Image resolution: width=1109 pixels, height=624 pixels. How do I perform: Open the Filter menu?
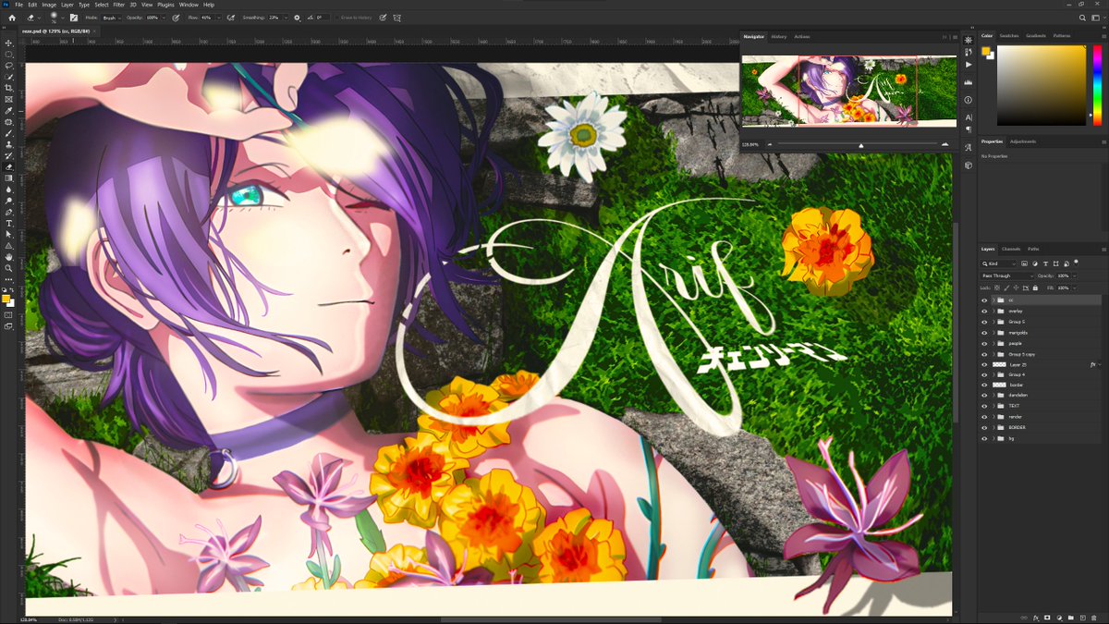pos(117,4)
